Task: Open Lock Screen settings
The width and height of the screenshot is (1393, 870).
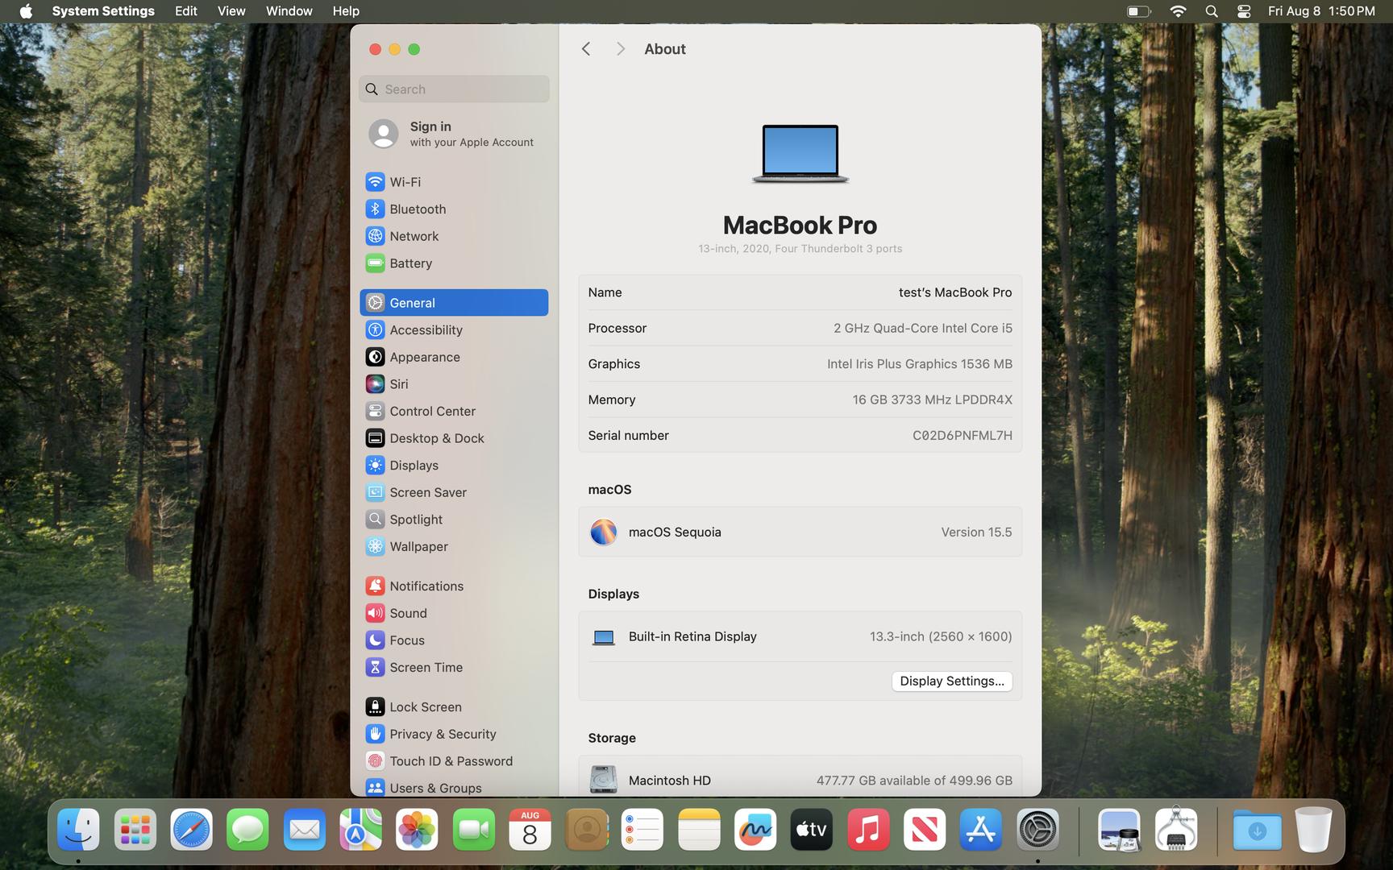Action: 454,707
